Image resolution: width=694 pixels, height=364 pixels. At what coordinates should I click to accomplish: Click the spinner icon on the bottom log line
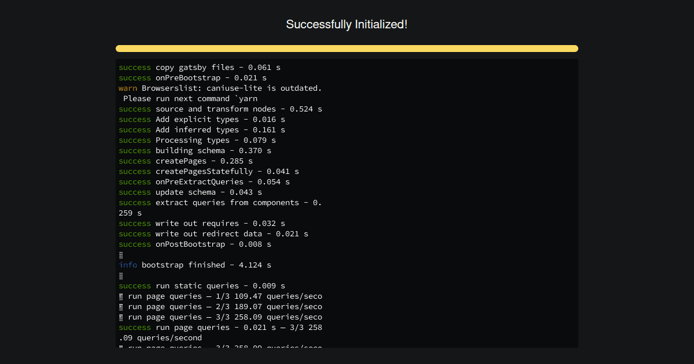point(120,346)
